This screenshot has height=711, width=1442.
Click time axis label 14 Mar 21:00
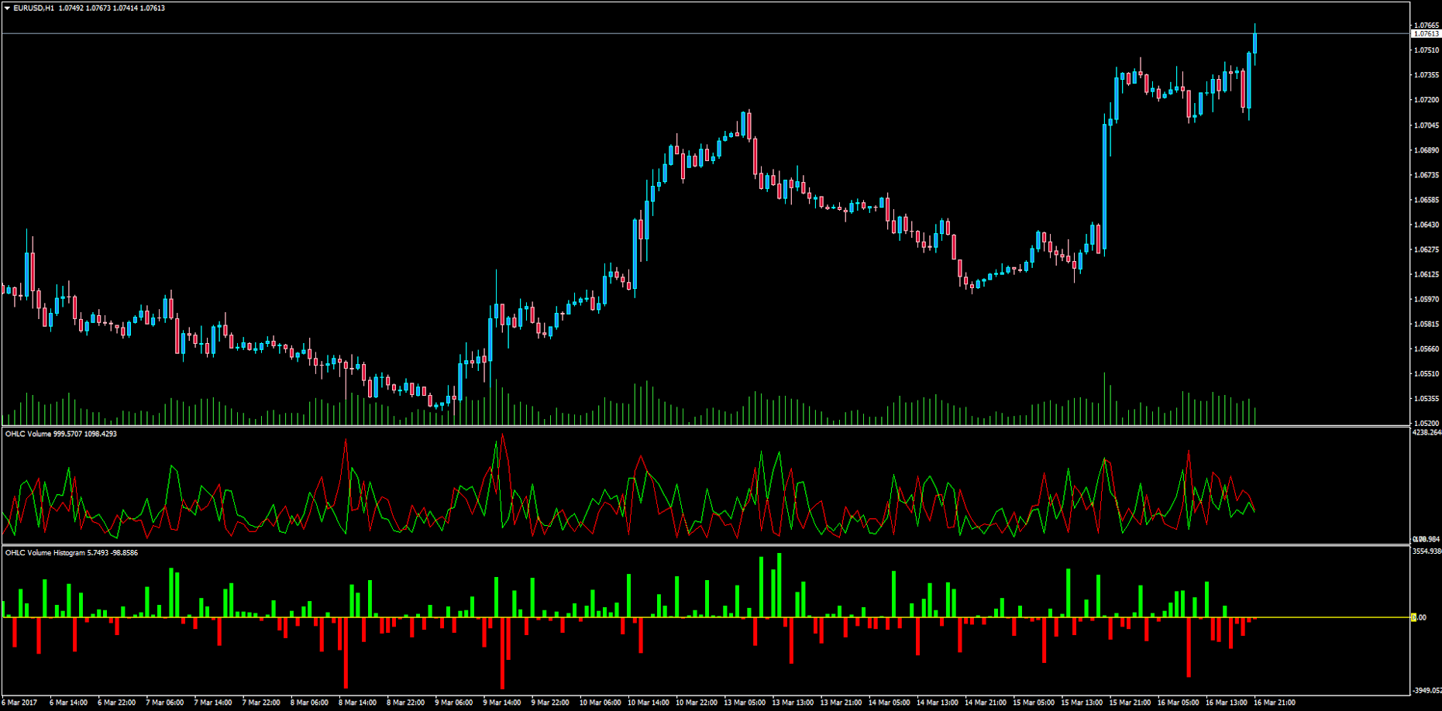pos(986,702)
